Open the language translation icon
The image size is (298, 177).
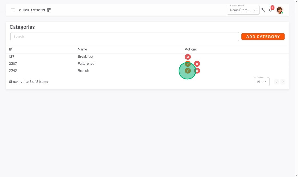(x=263, y=10)
